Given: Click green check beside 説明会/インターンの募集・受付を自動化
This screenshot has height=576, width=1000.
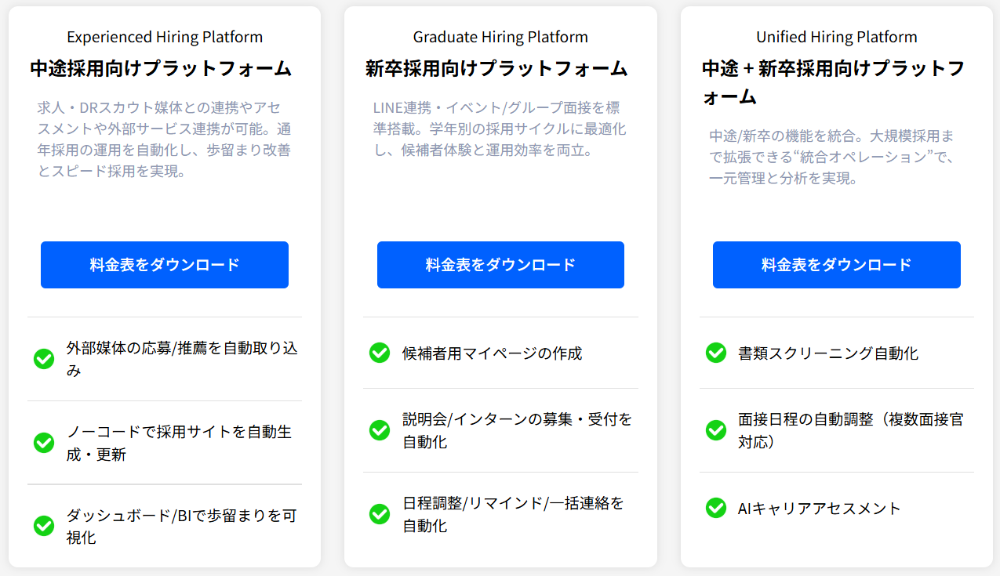Looking at the screenshot, I should pyautogui.click(x=380, y=430).
